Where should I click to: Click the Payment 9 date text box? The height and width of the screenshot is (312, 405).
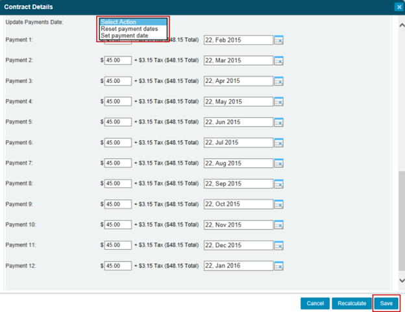pyautogui.click(x=238, y=204)
